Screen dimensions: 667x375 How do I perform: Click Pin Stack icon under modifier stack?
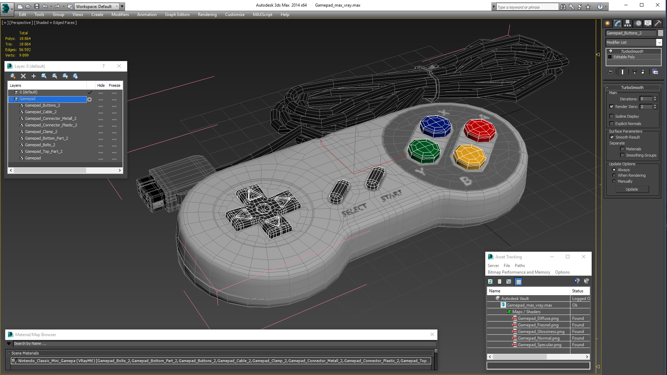(610, 72)
